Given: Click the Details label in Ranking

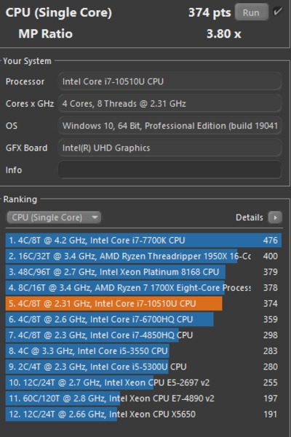Looking at the screenshot, I should pyautogui.click(x=250, y=217).
